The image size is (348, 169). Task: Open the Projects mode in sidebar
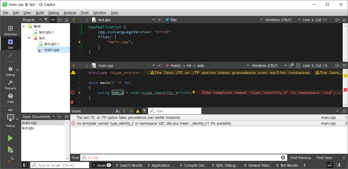pos(11,84)
